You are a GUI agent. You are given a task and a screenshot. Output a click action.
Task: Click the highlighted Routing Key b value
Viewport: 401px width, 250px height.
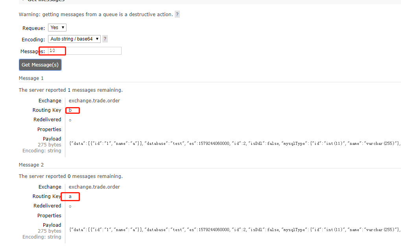pyautogui.click(x=72, y=110)
